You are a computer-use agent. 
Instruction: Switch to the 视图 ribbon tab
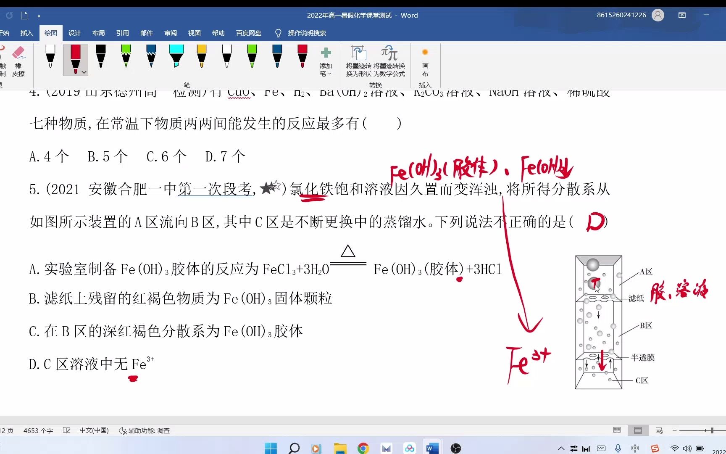point(194,33)
